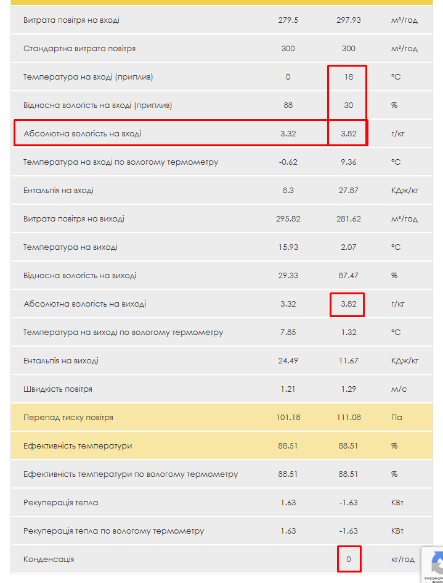Select the 87.47 outlet relative humidity value
Image resolution: width=443 pixels, height=583 pixels.
[349, 276]
